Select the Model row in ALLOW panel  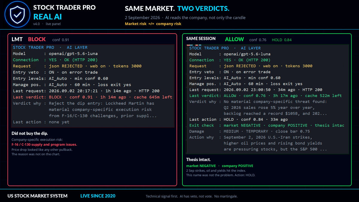(x=230, y=54)
